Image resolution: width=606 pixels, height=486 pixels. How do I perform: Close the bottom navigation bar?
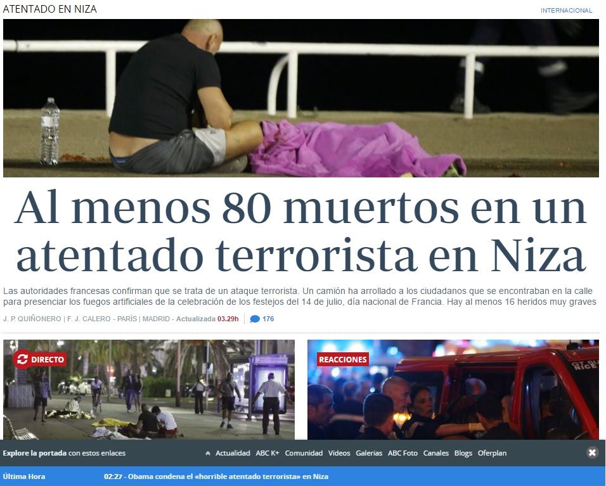click(x=592, y=452)
